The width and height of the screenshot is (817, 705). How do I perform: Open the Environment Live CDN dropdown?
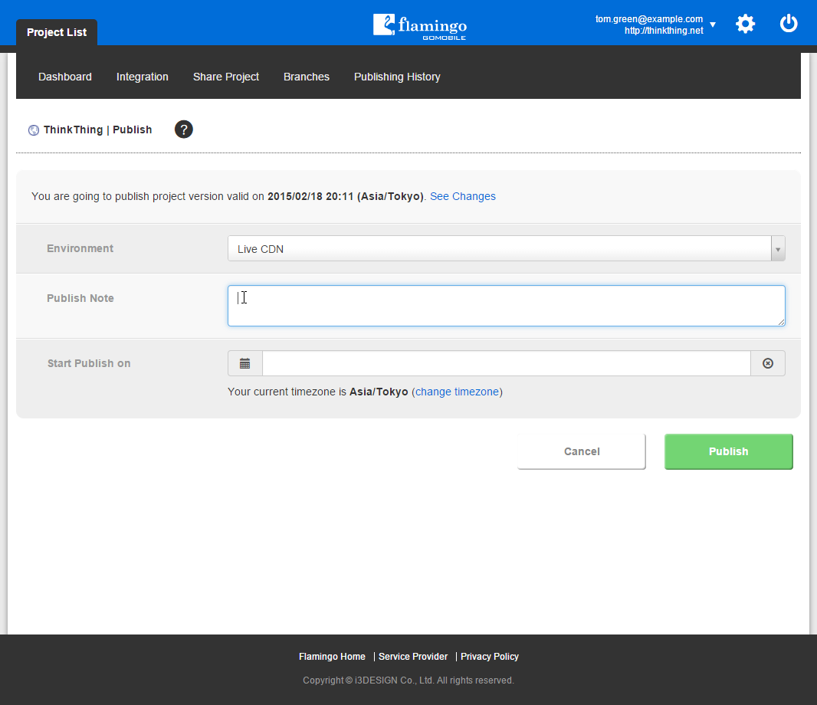click(506, 248)
